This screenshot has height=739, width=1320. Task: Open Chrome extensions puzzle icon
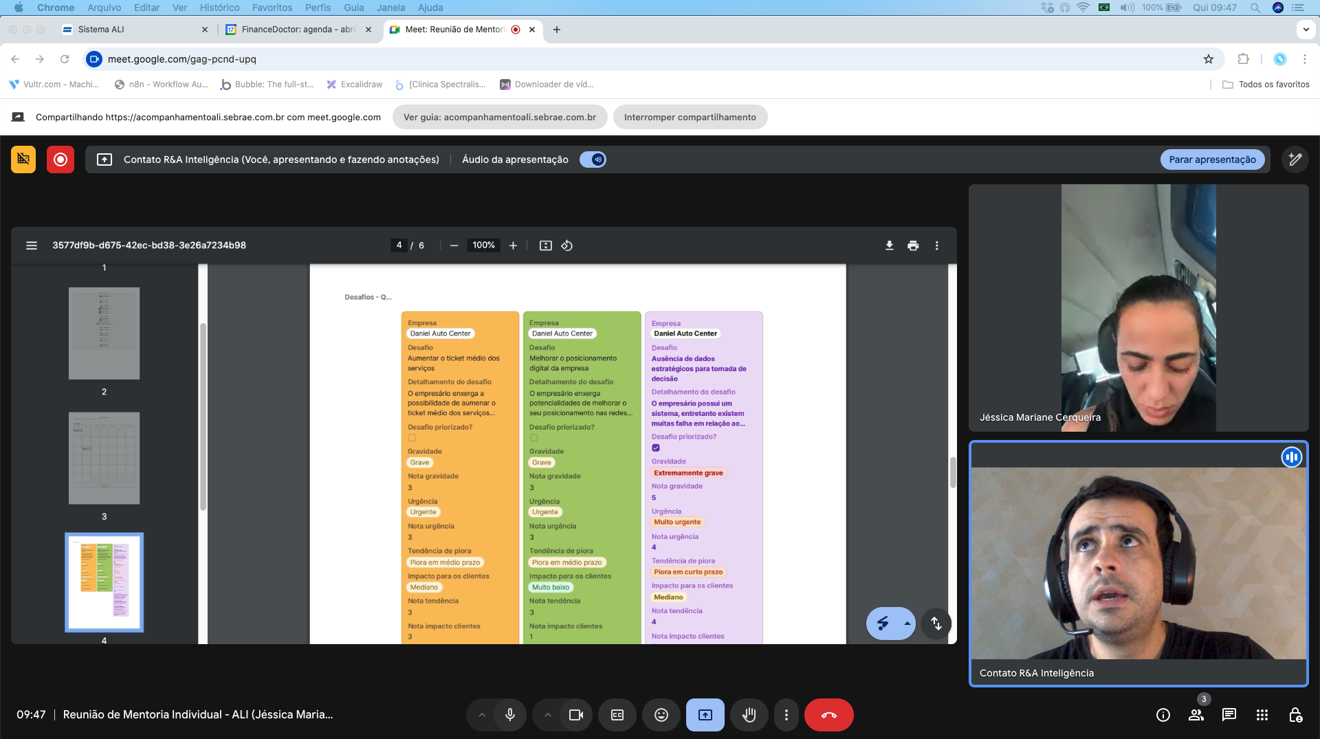coord(1243,59)
